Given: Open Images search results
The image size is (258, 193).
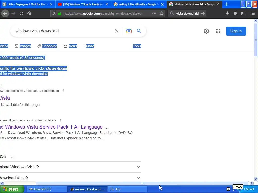Looking at the screenshot, I should 23,46.
